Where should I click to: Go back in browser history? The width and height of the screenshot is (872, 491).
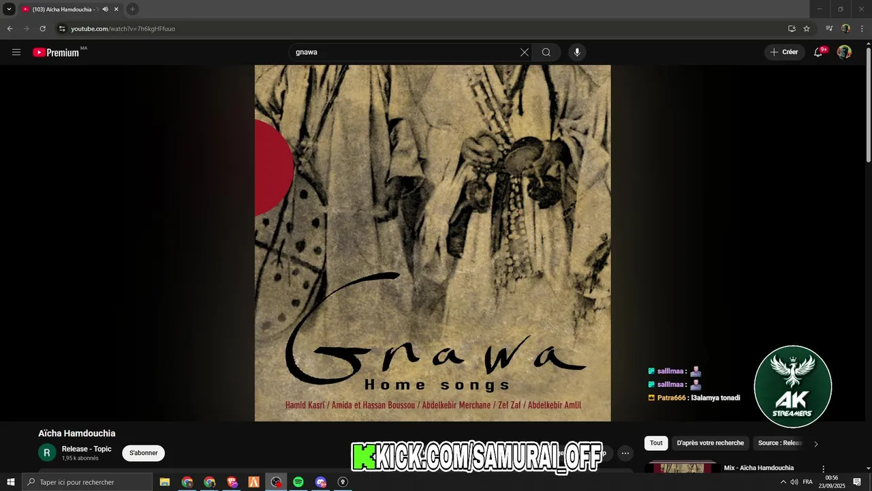pyautogui.click(x=10, y=29)
